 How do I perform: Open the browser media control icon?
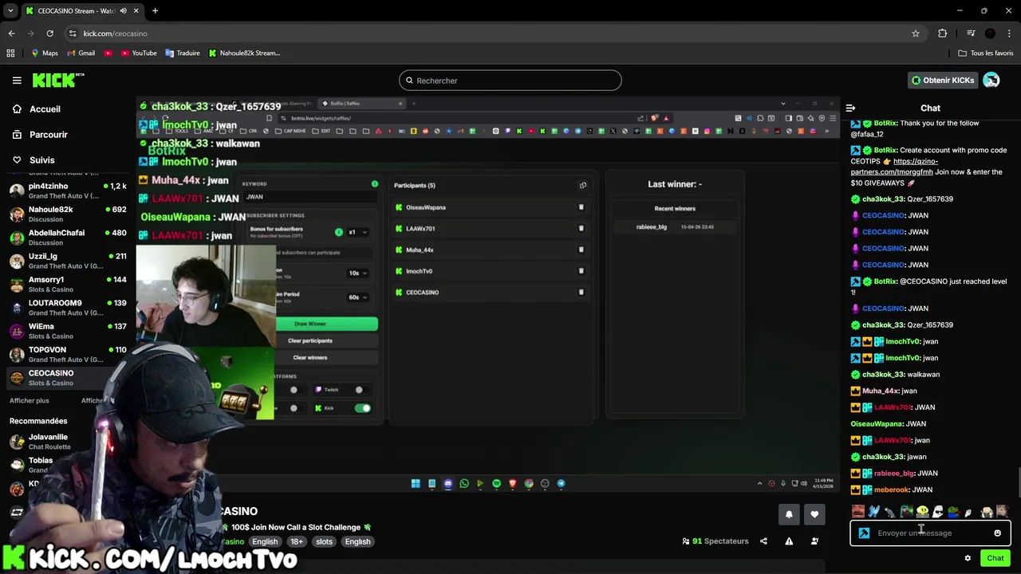pos(971,33)
